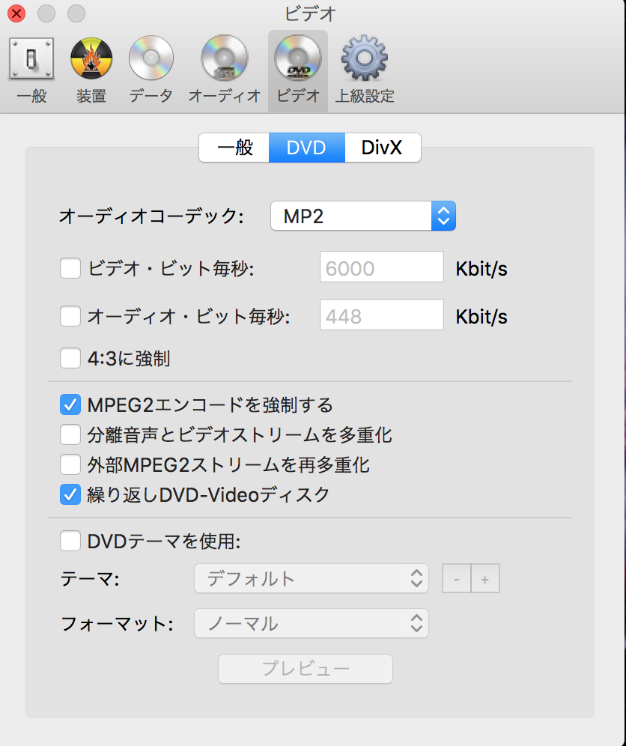Open the テーマ デフォルト dropdown
The image size is (626, 746).
311,578
